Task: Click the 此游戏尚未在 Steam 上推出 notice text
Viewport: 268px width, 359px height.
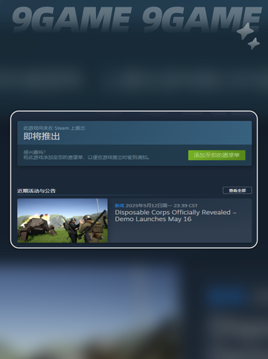Action: [x=54, y=128]
